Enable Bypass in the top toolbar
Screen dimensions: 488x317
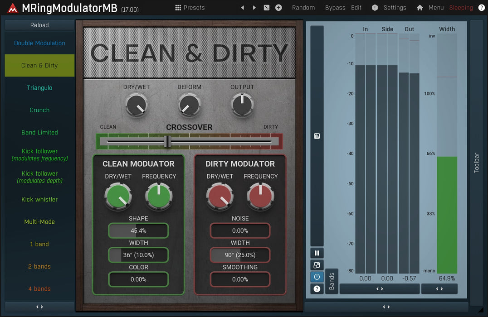[335, 7]
